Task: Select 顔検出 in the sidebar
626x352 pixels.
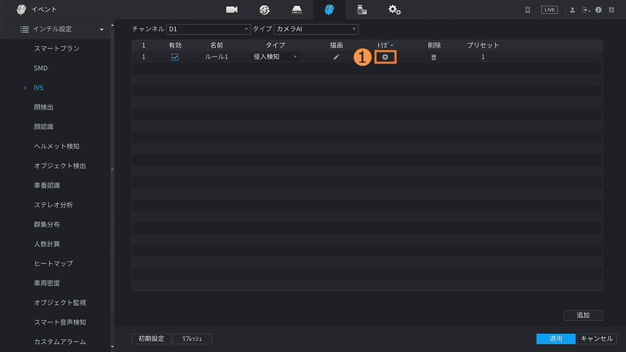Action: coord(44,107)
